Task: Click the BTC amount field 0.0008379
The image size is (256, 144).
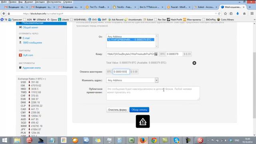Action: click(x=174, y=54)
